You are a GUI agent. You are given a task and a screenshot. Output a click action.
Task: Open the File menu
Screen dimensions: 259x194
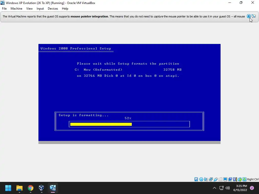click(4, 9)
